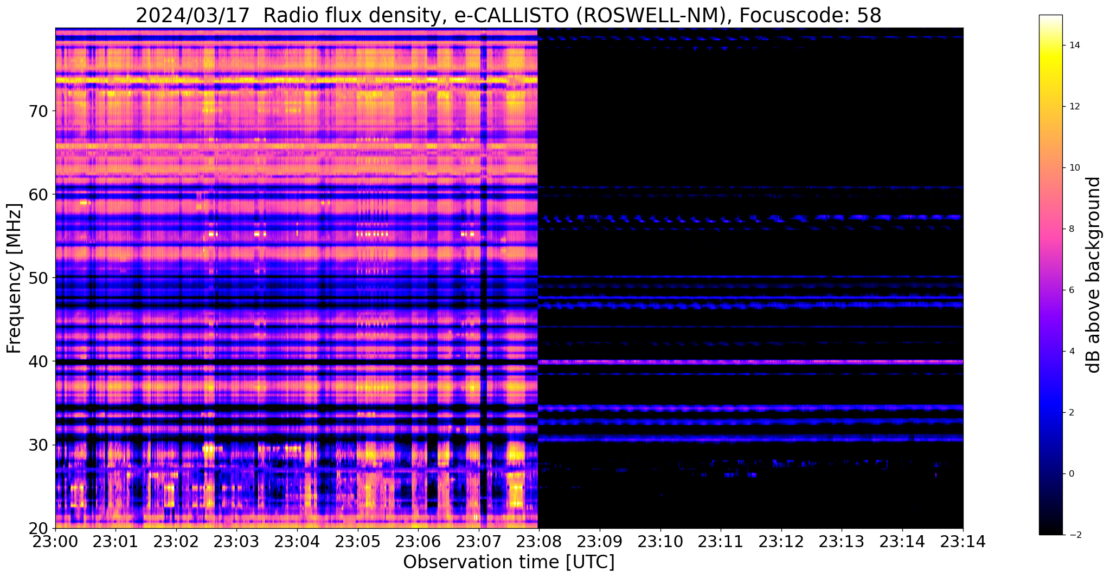Click the dark vertical dropout stripe near 23:07
The image size is (1110, 578).
tap(484, 278)
